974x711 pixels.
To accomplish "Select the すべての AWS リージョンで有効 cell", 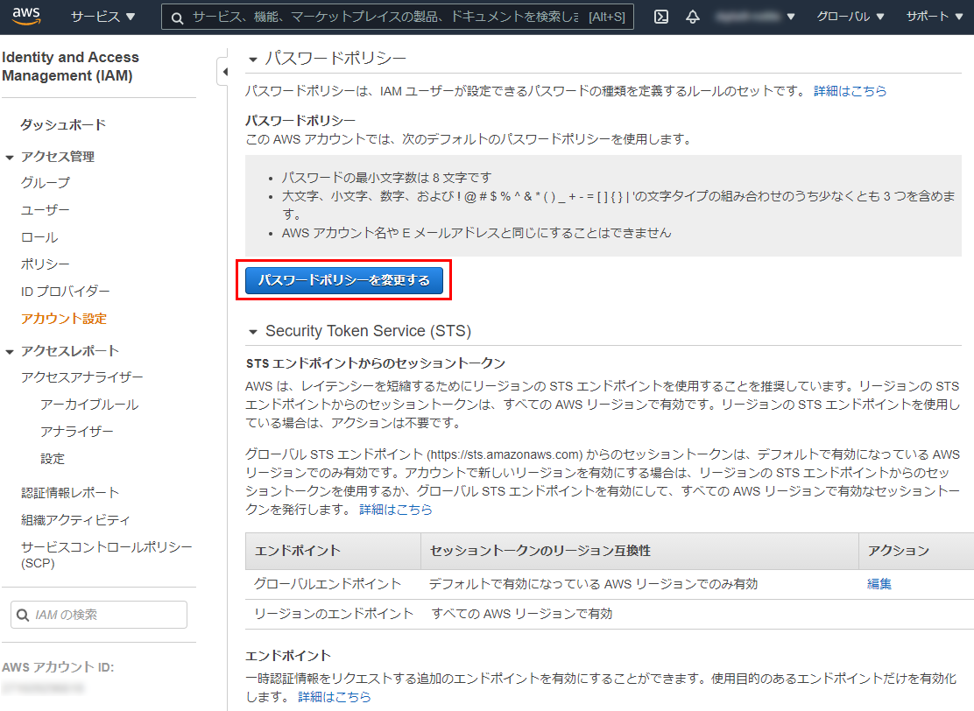I will pyautogui.click(x=522, y=614).
